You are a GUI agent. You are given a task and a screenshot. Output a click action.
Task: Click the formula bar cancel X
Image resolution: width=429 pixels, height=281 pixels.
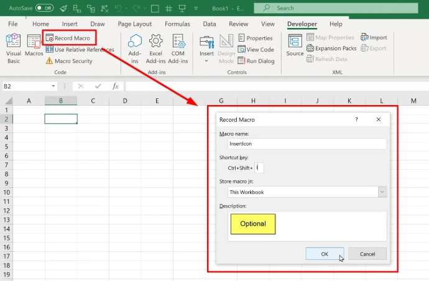81,86
